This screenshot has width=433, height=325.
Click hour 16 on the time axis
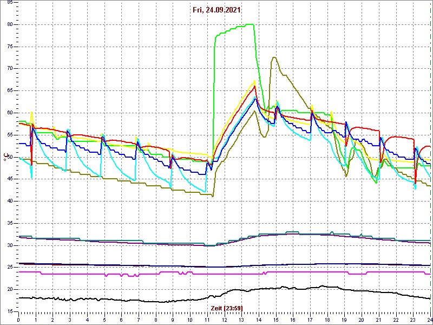tap(293, 320)
